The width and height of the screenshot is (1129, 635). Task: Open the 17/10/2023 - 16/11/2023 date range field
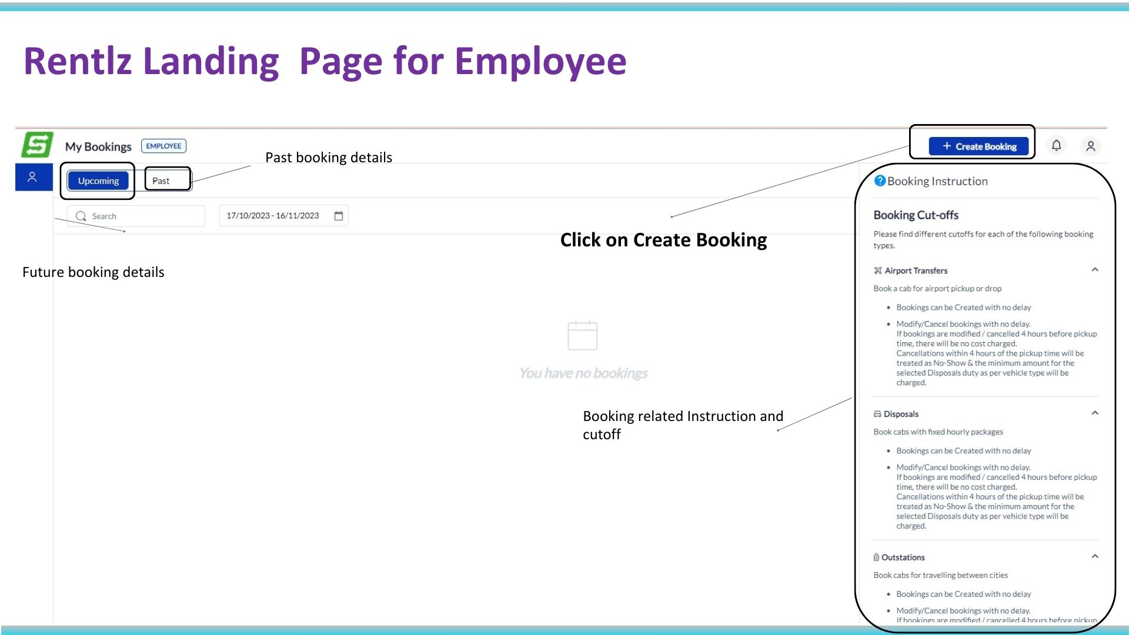pyautogui.click(x=273, y=216)
